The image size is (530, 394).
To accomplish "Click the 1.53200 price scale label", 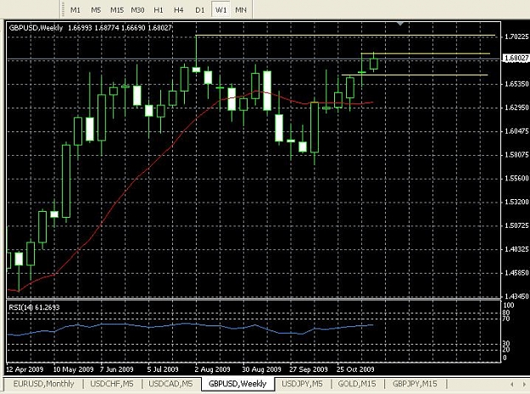I will pos(516,202).
